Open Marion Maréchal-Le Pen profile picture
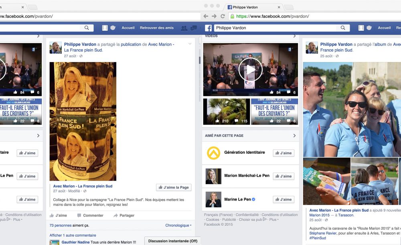The height and width of the screenshot is (245, 401). coord(214,176)
